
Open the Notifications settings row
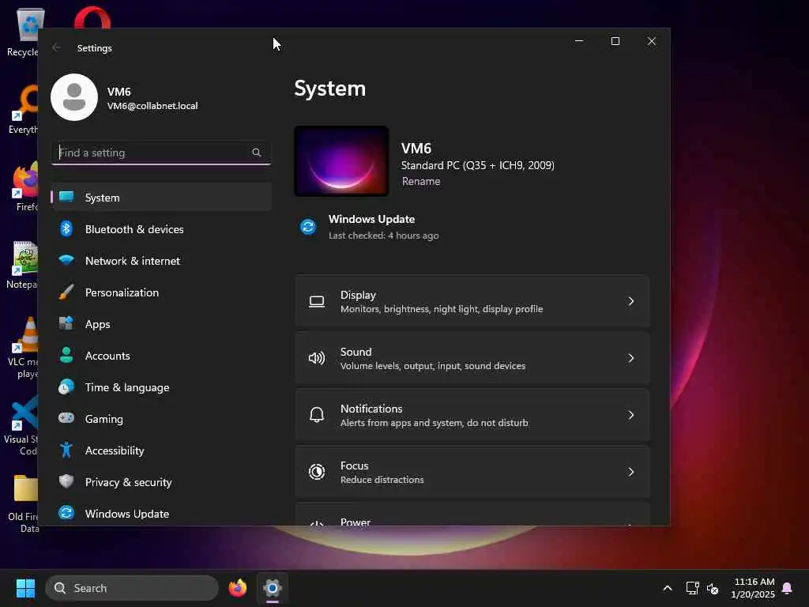pos(472,415)
